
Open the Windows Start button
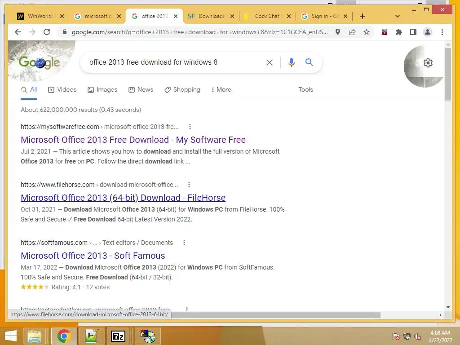[x=11, y=336]
